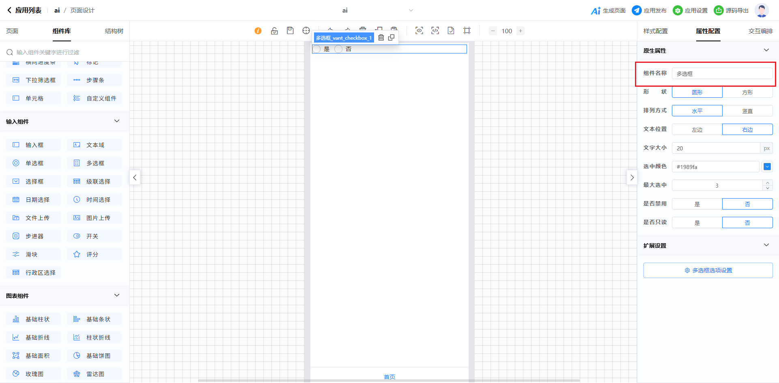Enable 是否禁用 by selecting 是

point(697,204)
